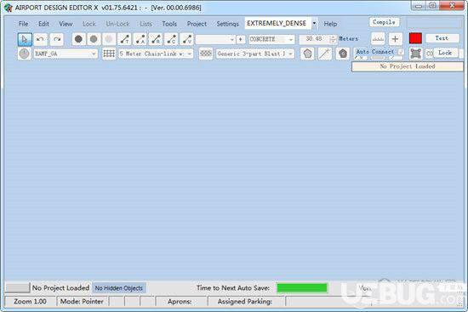Open the Settings menu
This screenshot has height=312, width=468.
pyautogui.click(x=227, y=24)
